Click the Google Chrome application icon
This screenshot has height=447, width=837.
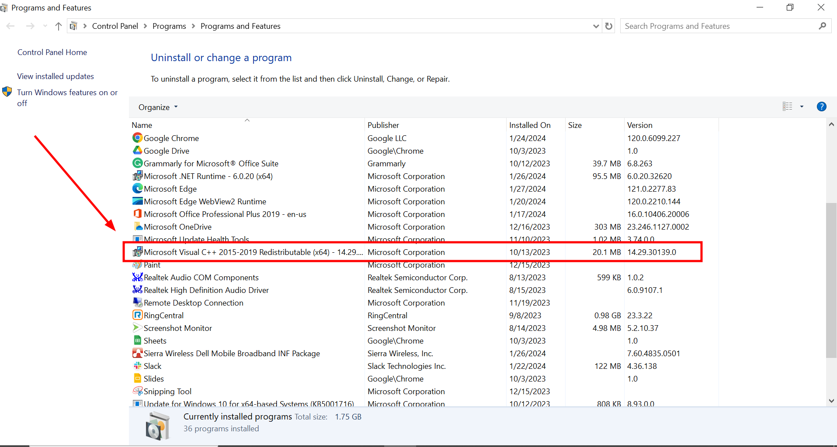(137, 138)
